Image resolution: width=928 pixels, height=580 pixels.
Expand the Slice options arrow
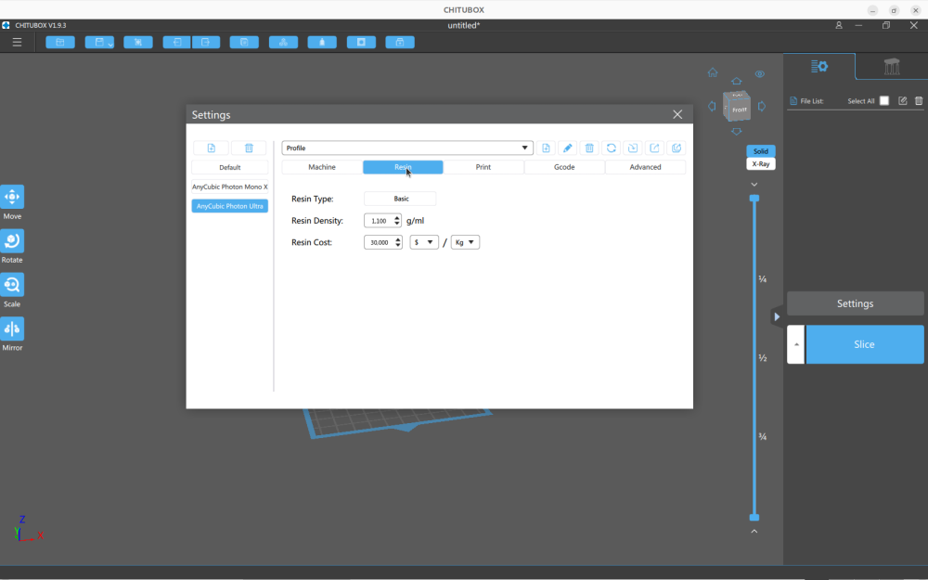pyautogui.click(x=796, y=344)
